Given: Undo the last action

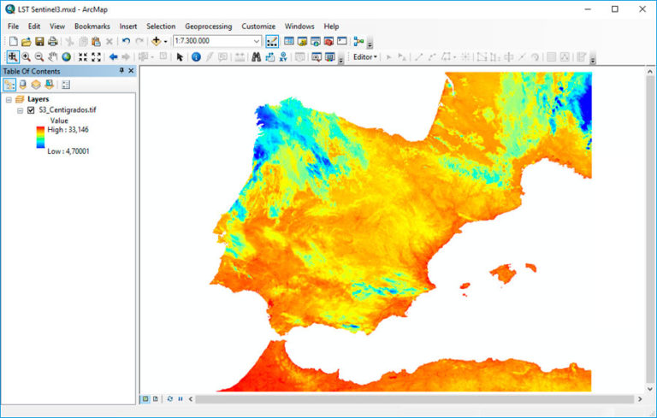Looking at the screenshot, I should (x=126, y=41).
